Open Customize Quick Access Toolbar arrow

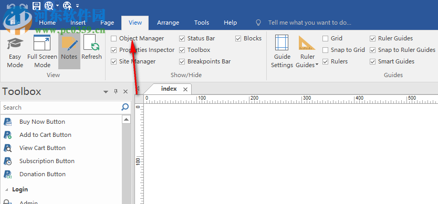77,5
